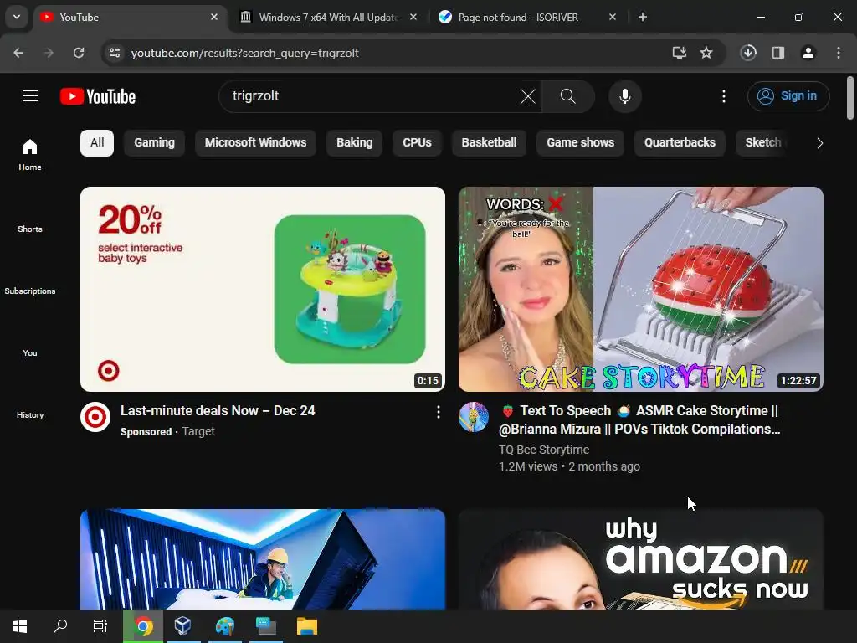Open Subscriptions from the sidebar
The height and width of the screenshot is (643, 857).
click(x=30, y=291)
